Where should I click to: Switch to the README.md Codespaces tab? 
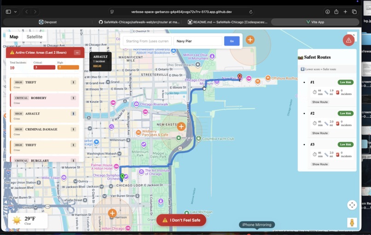[227, 22]
